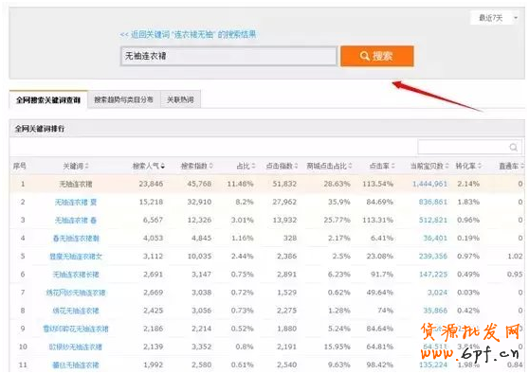Open the row 4 keyword link
The height and width of the screenshot is (374, 529).
tap(76, 239)
